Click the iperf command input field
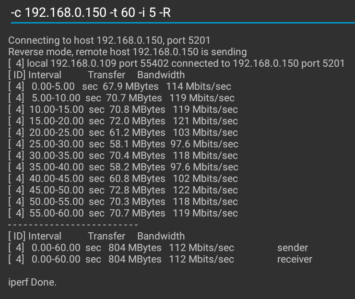 pyautogui.click(x=177, y=12)
